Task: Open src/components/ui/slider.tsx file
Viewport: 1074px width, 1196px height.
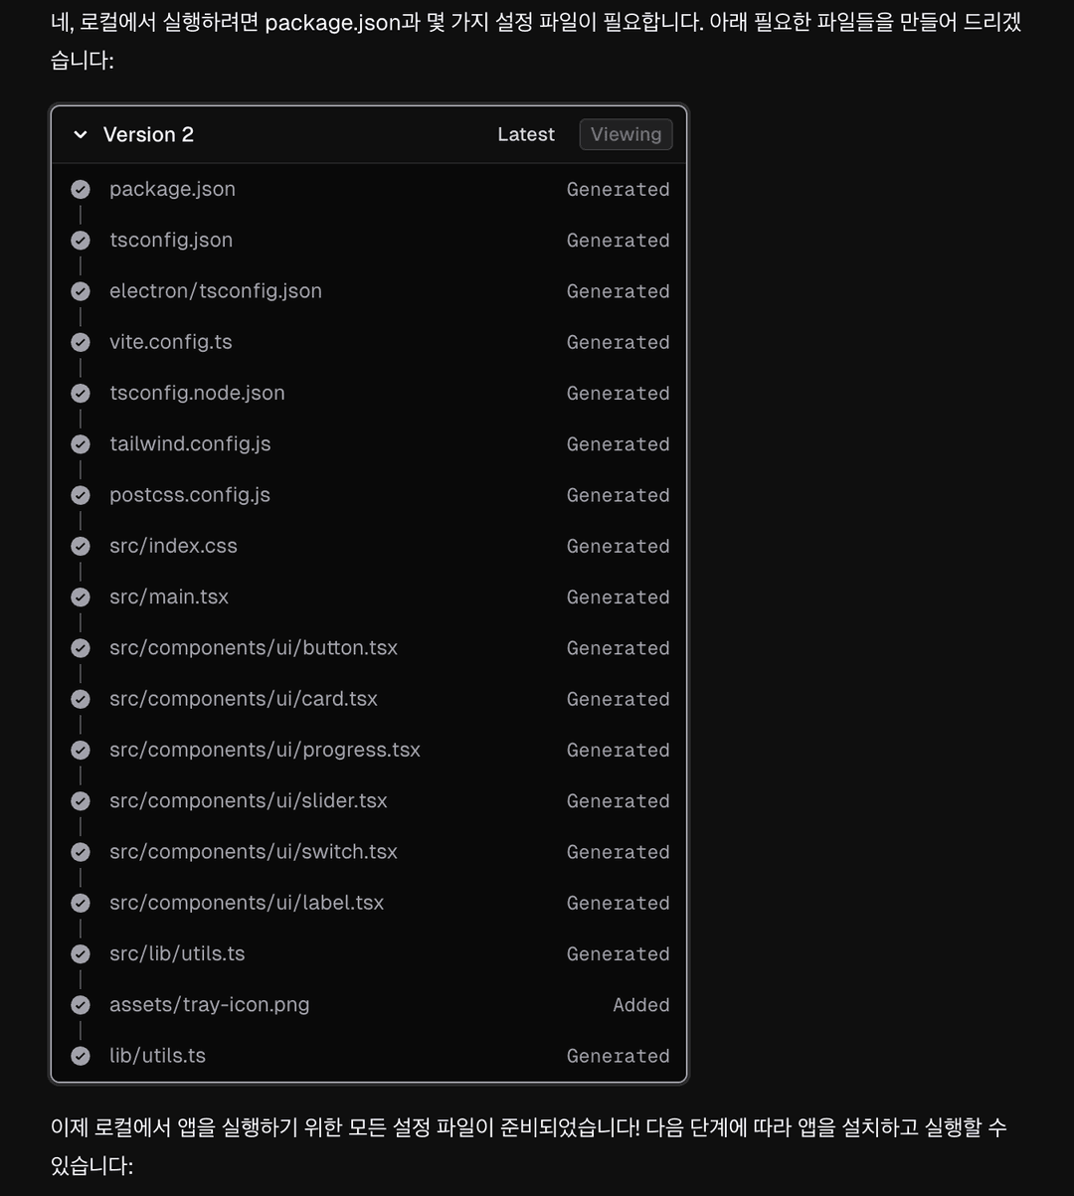Action: point(249,801)
